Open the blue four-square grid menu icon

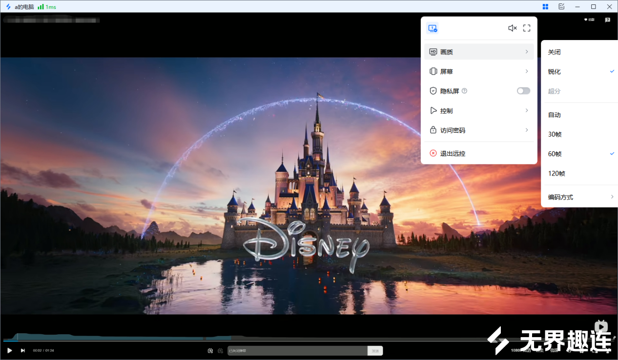[x=545, y=6]
